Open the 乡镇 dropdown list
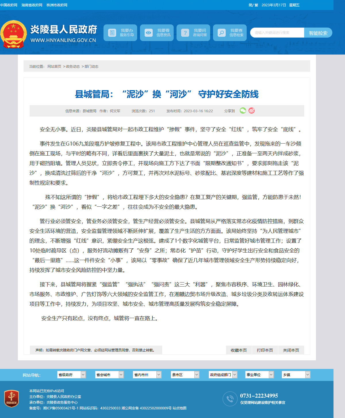345x418 pixels. coord(296,375)
